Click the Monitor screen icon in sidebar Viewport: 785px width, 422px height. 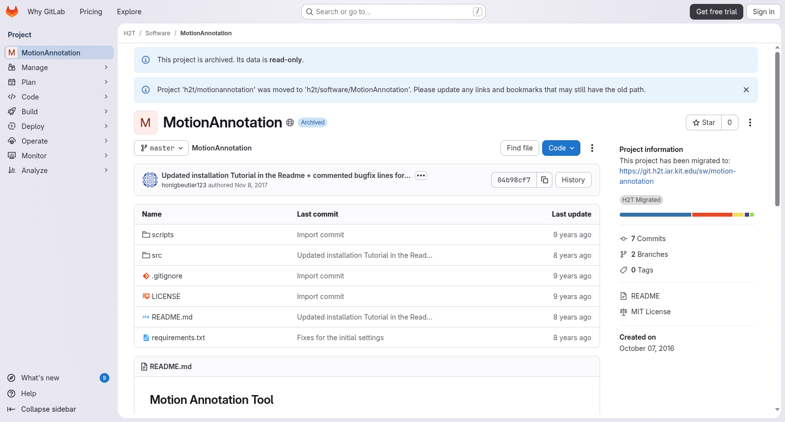click(12, 156)
